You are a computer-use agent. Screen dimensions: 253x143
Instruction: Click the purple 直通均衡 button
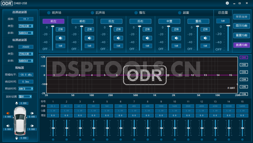pos(242,45)
